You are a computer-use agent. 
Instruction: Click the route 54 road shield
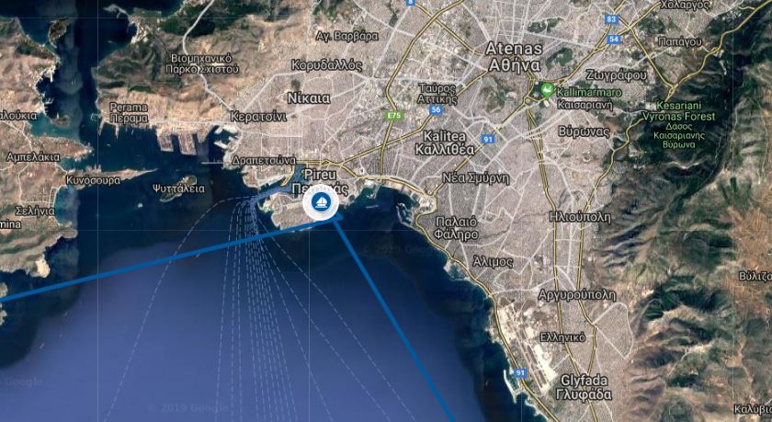614,39
